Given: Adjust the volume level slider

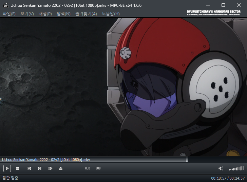Looking at the screenshot, I should (236, 168).
